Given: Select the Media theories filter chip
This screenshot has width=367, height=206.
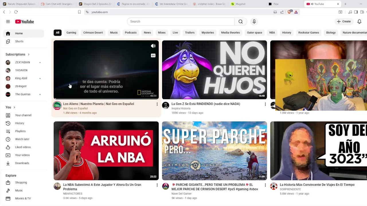Looking at the screenshot, I should coord(231,33).
